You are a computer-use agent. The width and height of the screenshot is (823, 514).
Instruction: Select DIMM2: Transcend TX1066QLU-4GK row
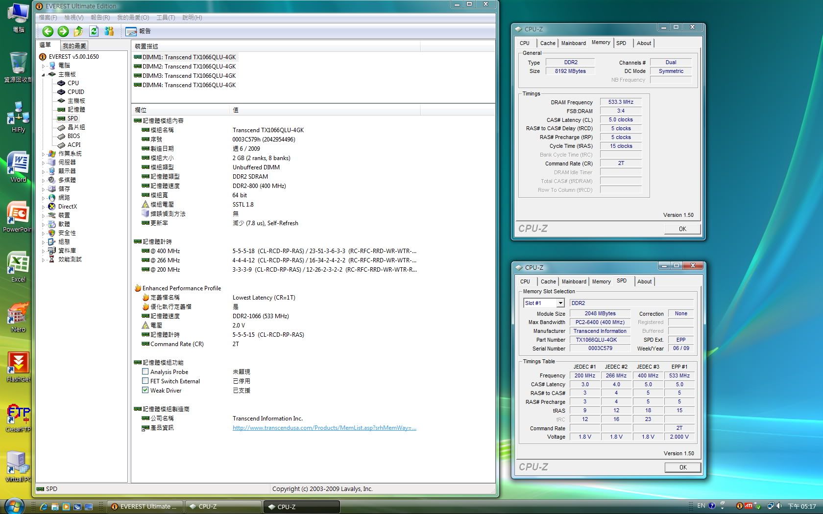[185, 67]
